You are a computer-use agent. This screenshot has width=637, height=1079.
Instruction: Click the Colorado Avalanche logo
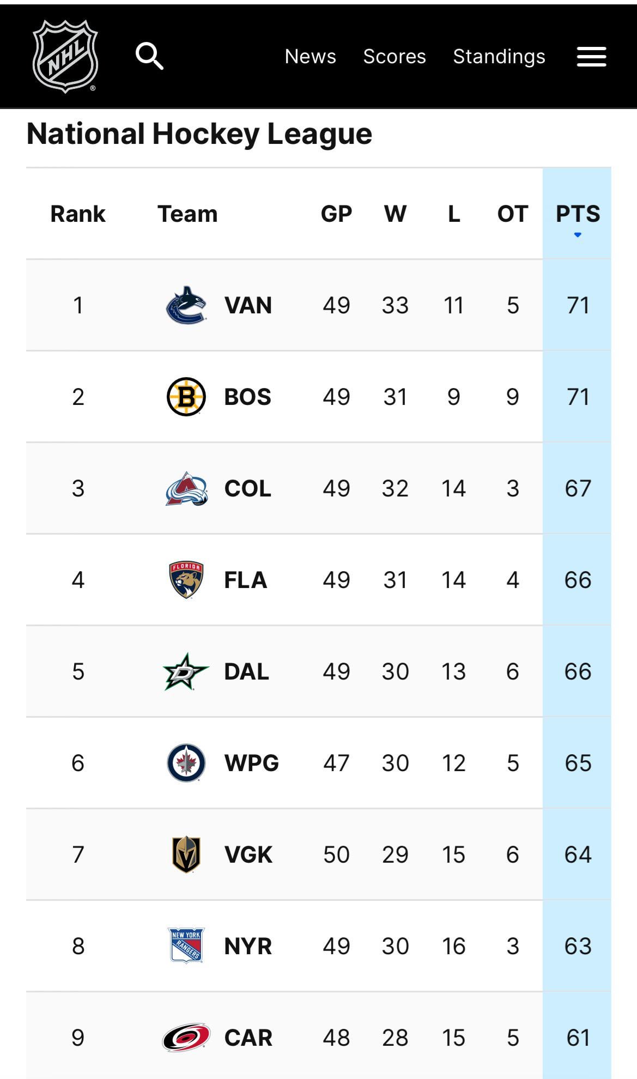coord(186,488)
